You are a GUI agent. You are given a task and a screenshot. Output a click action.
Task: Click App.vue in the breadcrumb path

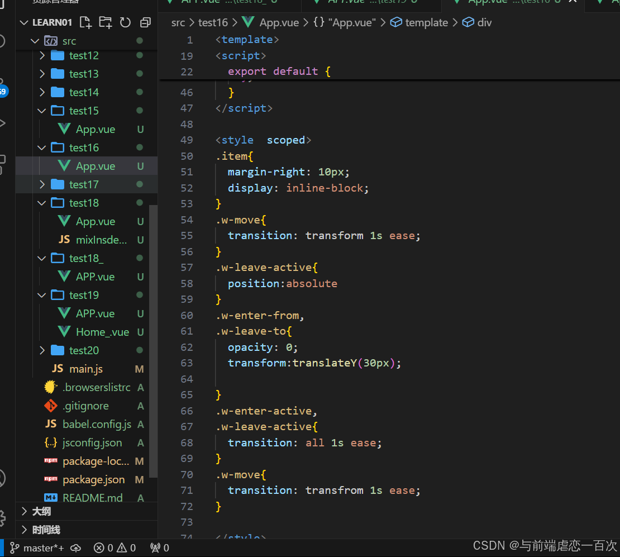(x=271, y=22)
